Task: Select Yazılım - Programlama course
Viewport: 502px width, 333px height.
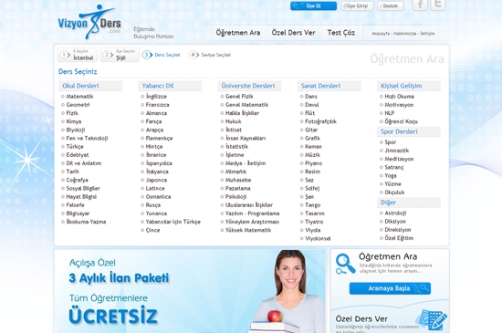Action: tap(252, 213)
